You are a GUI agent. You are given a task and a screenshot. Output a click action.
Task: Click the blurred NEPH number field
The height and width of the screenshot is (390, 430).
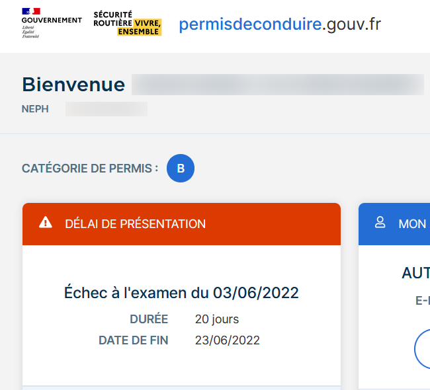coord(107,109)
